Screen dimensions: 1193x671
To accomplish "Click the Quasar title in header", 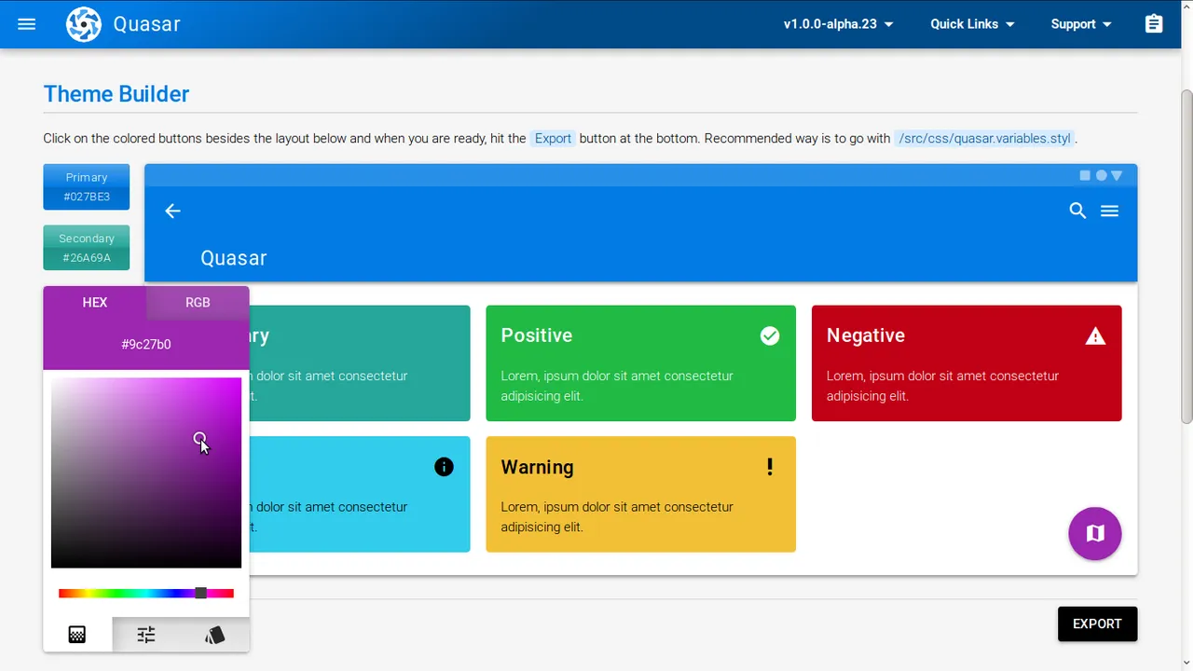I will [147, 24].
